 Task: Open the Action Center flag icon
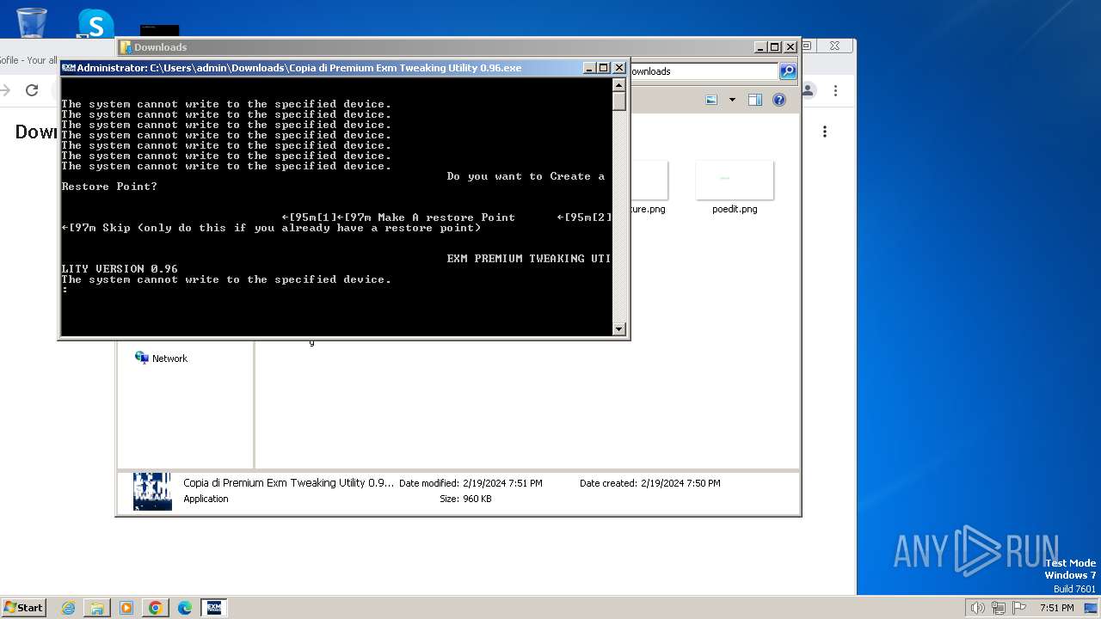pyautogui.click(x=1019, y=608)
